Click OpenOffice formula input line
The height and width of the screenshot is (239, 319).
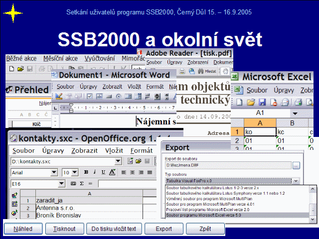coord(128,184)
